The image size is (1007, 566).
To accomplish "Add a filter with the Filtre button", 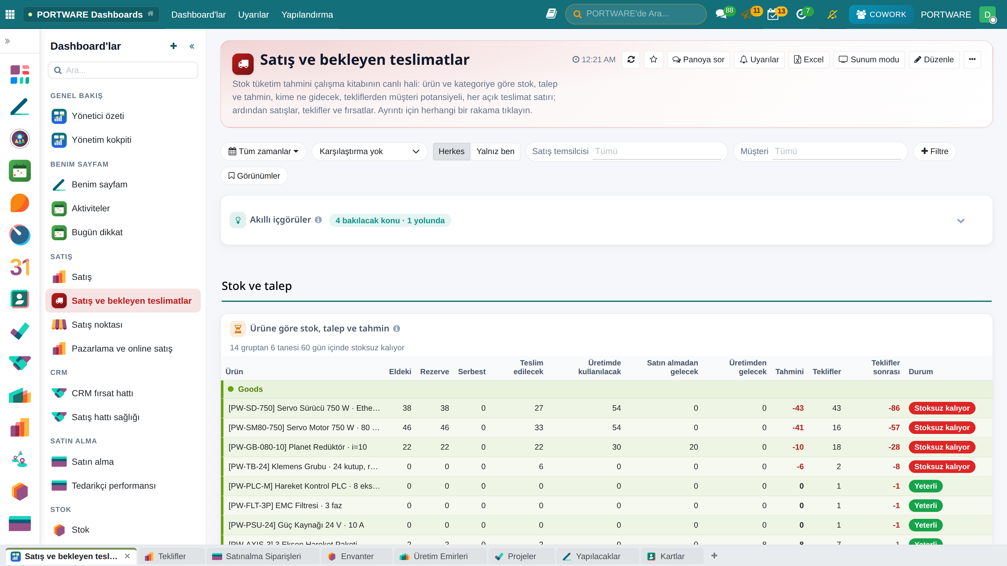I will coord(935,151).
